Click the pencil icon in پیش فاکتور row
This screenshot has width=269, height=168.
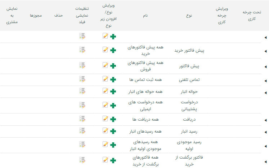[105, 65]
